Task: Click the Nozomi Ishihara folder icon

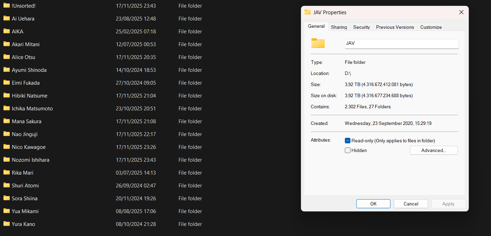Action: 7,160
